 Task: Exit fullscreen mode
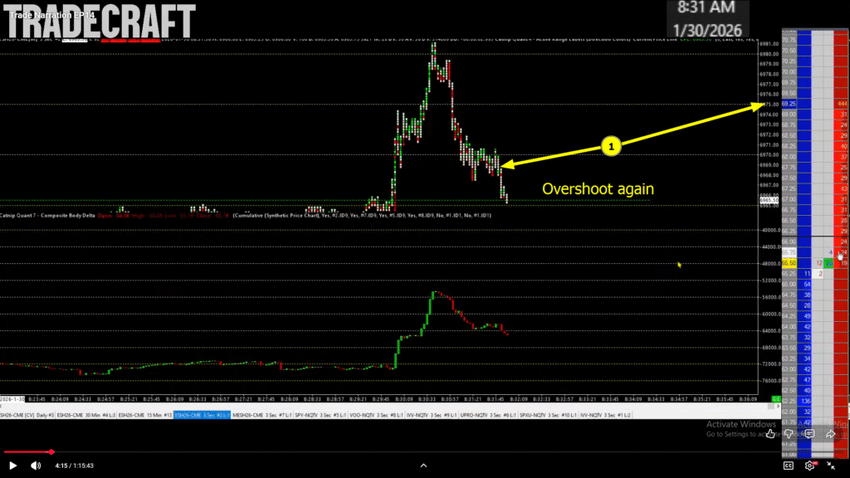click(833, 466)
